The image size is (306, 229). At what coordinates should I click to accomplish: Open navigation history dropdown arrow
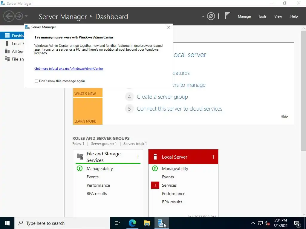26,16
